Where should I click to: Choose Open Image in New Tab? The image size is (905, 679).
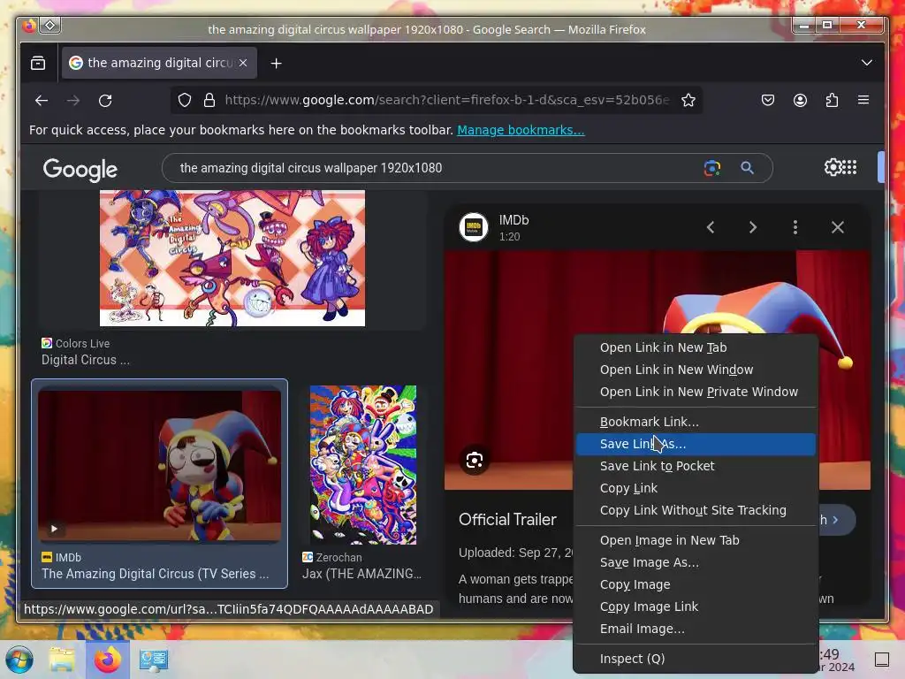pyautogui.click(x=696, y=540)
